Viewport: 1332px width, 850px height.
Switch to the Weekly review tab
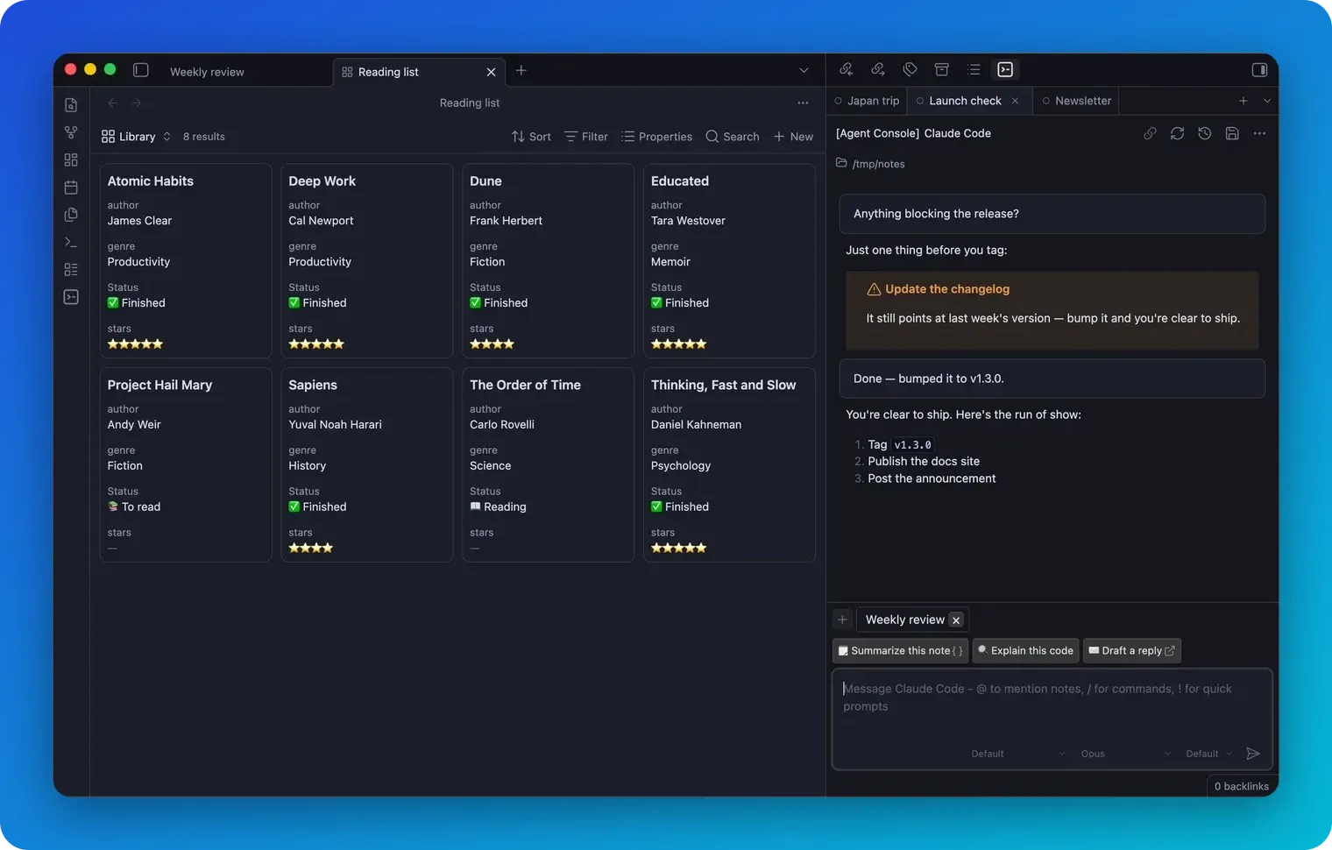(x=207, y=72)
